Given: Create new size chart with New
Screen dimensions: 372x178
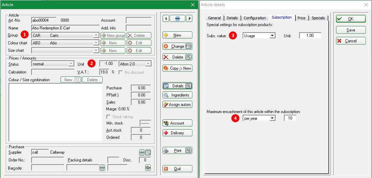Looking at the screenshot, I should point(113,50).
